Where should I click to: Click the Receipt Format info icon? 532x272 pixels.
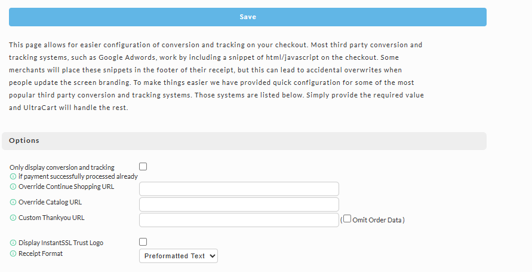(13, 253)
